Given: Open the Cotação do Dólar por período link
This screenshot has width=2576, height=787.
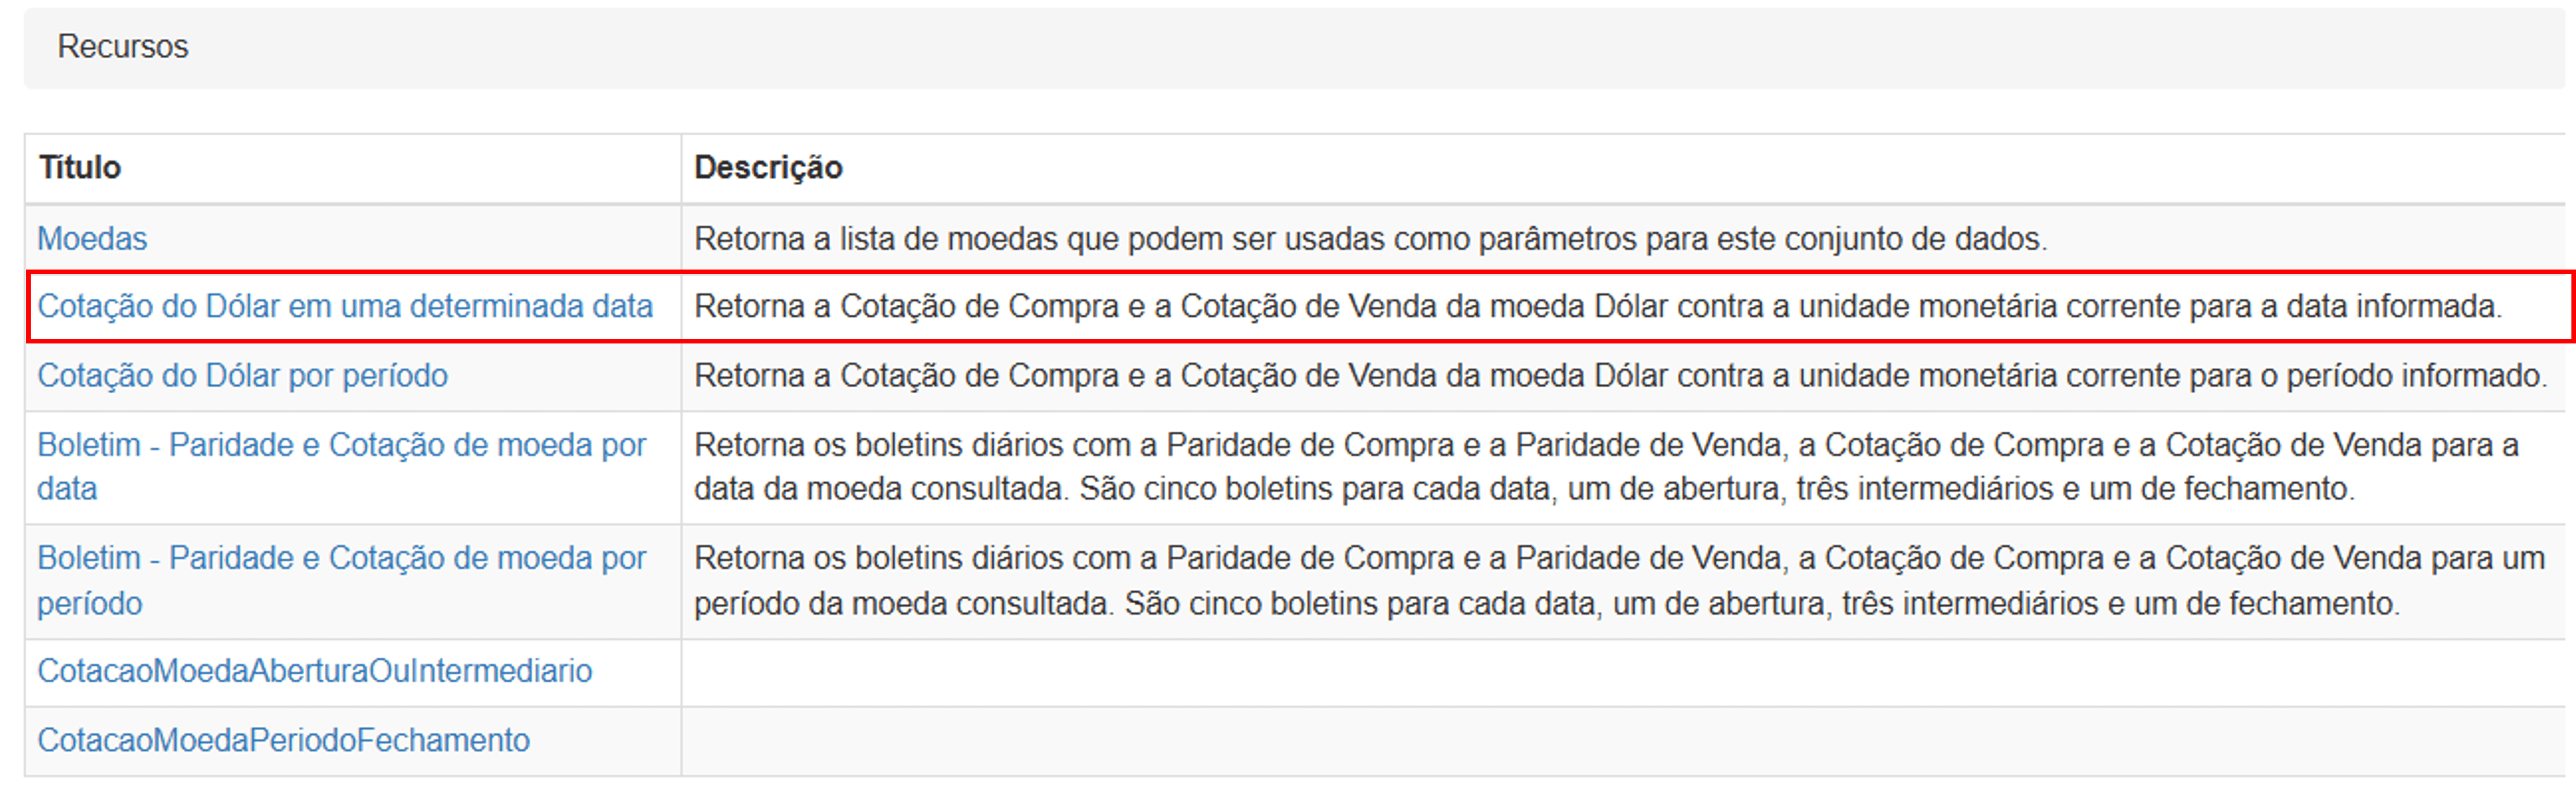Looking at the screenshot, I should 242,376.
